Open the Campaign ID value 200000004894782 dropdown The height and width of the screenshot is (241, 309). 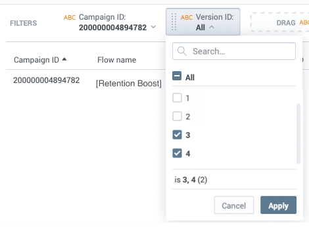112,28
